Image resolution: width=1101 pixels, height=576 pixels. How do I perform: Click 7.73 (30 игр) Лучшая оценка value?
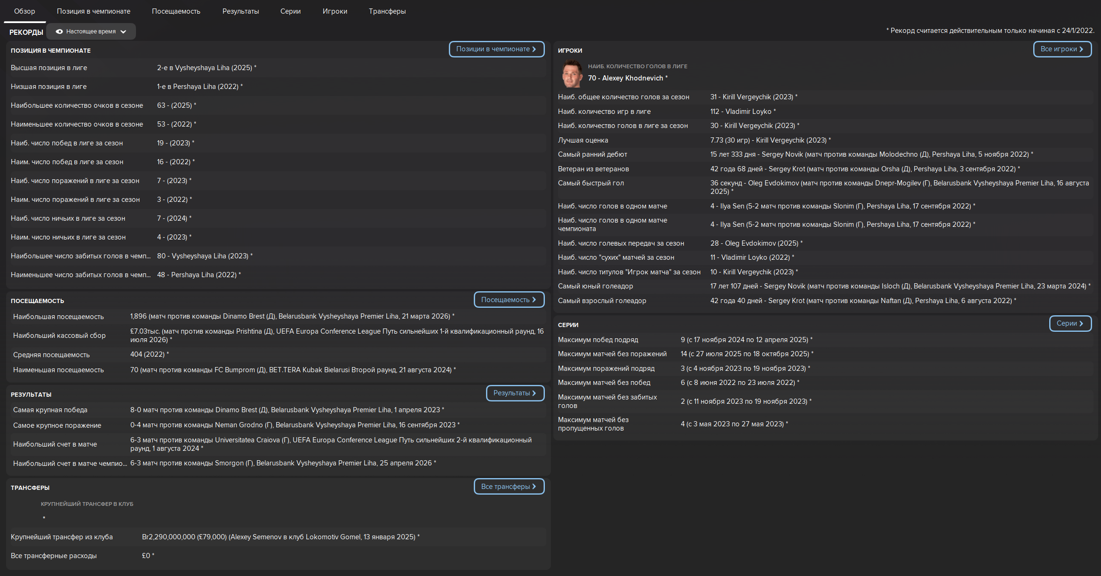click(770, 140)
